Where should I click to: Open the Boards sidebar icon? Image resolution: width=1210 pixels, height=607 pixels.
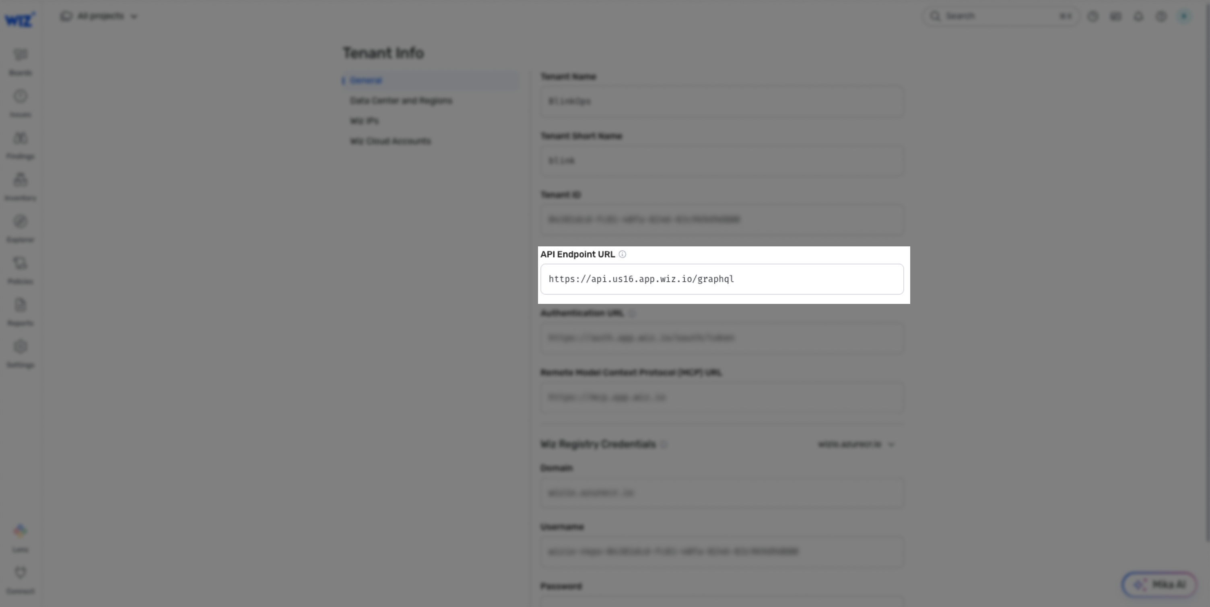tap(20, 62)
